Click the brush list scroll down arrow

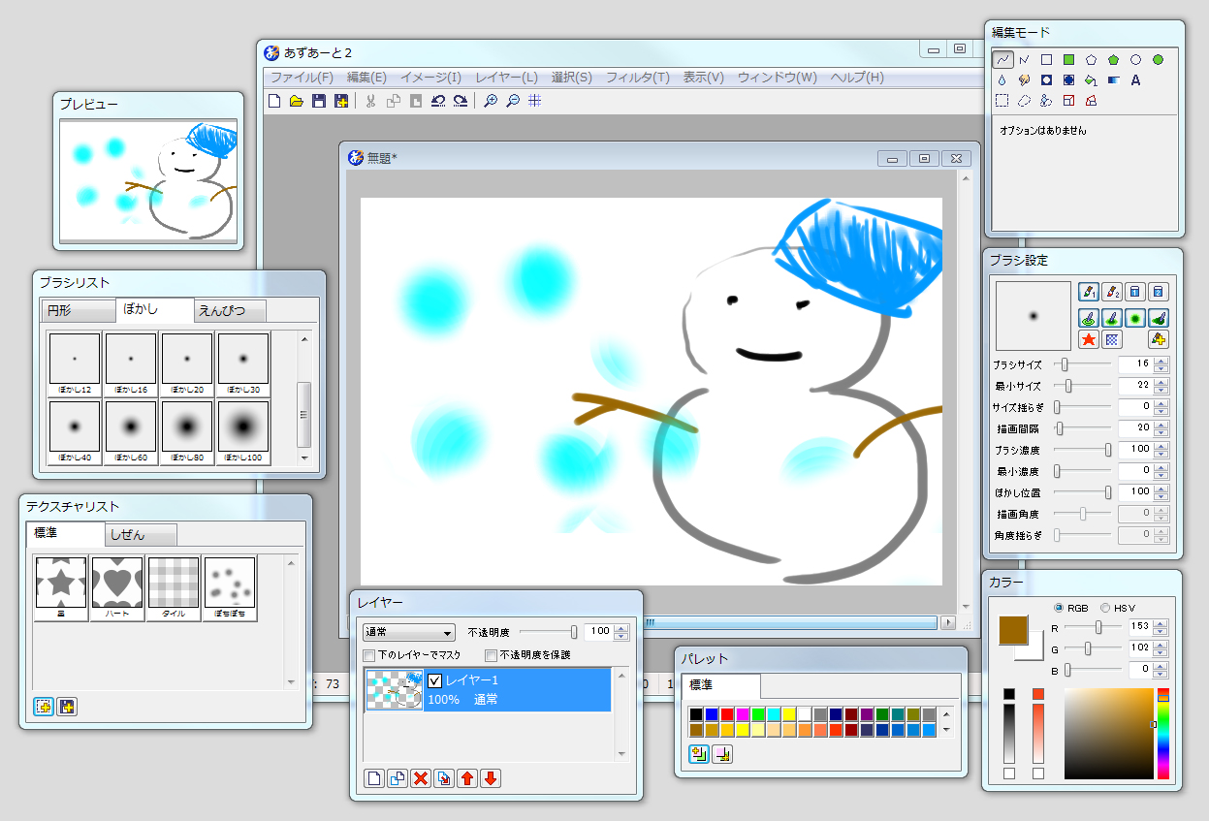pyautogui.click(x=303, y=457)
